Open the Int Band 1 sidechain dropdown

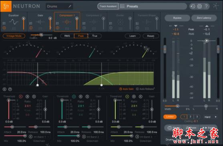(x=42, y=137)
